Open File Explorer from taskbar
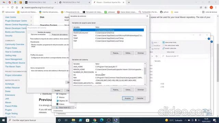This screenshot has height=123, width=219. (x=73, y=120)
